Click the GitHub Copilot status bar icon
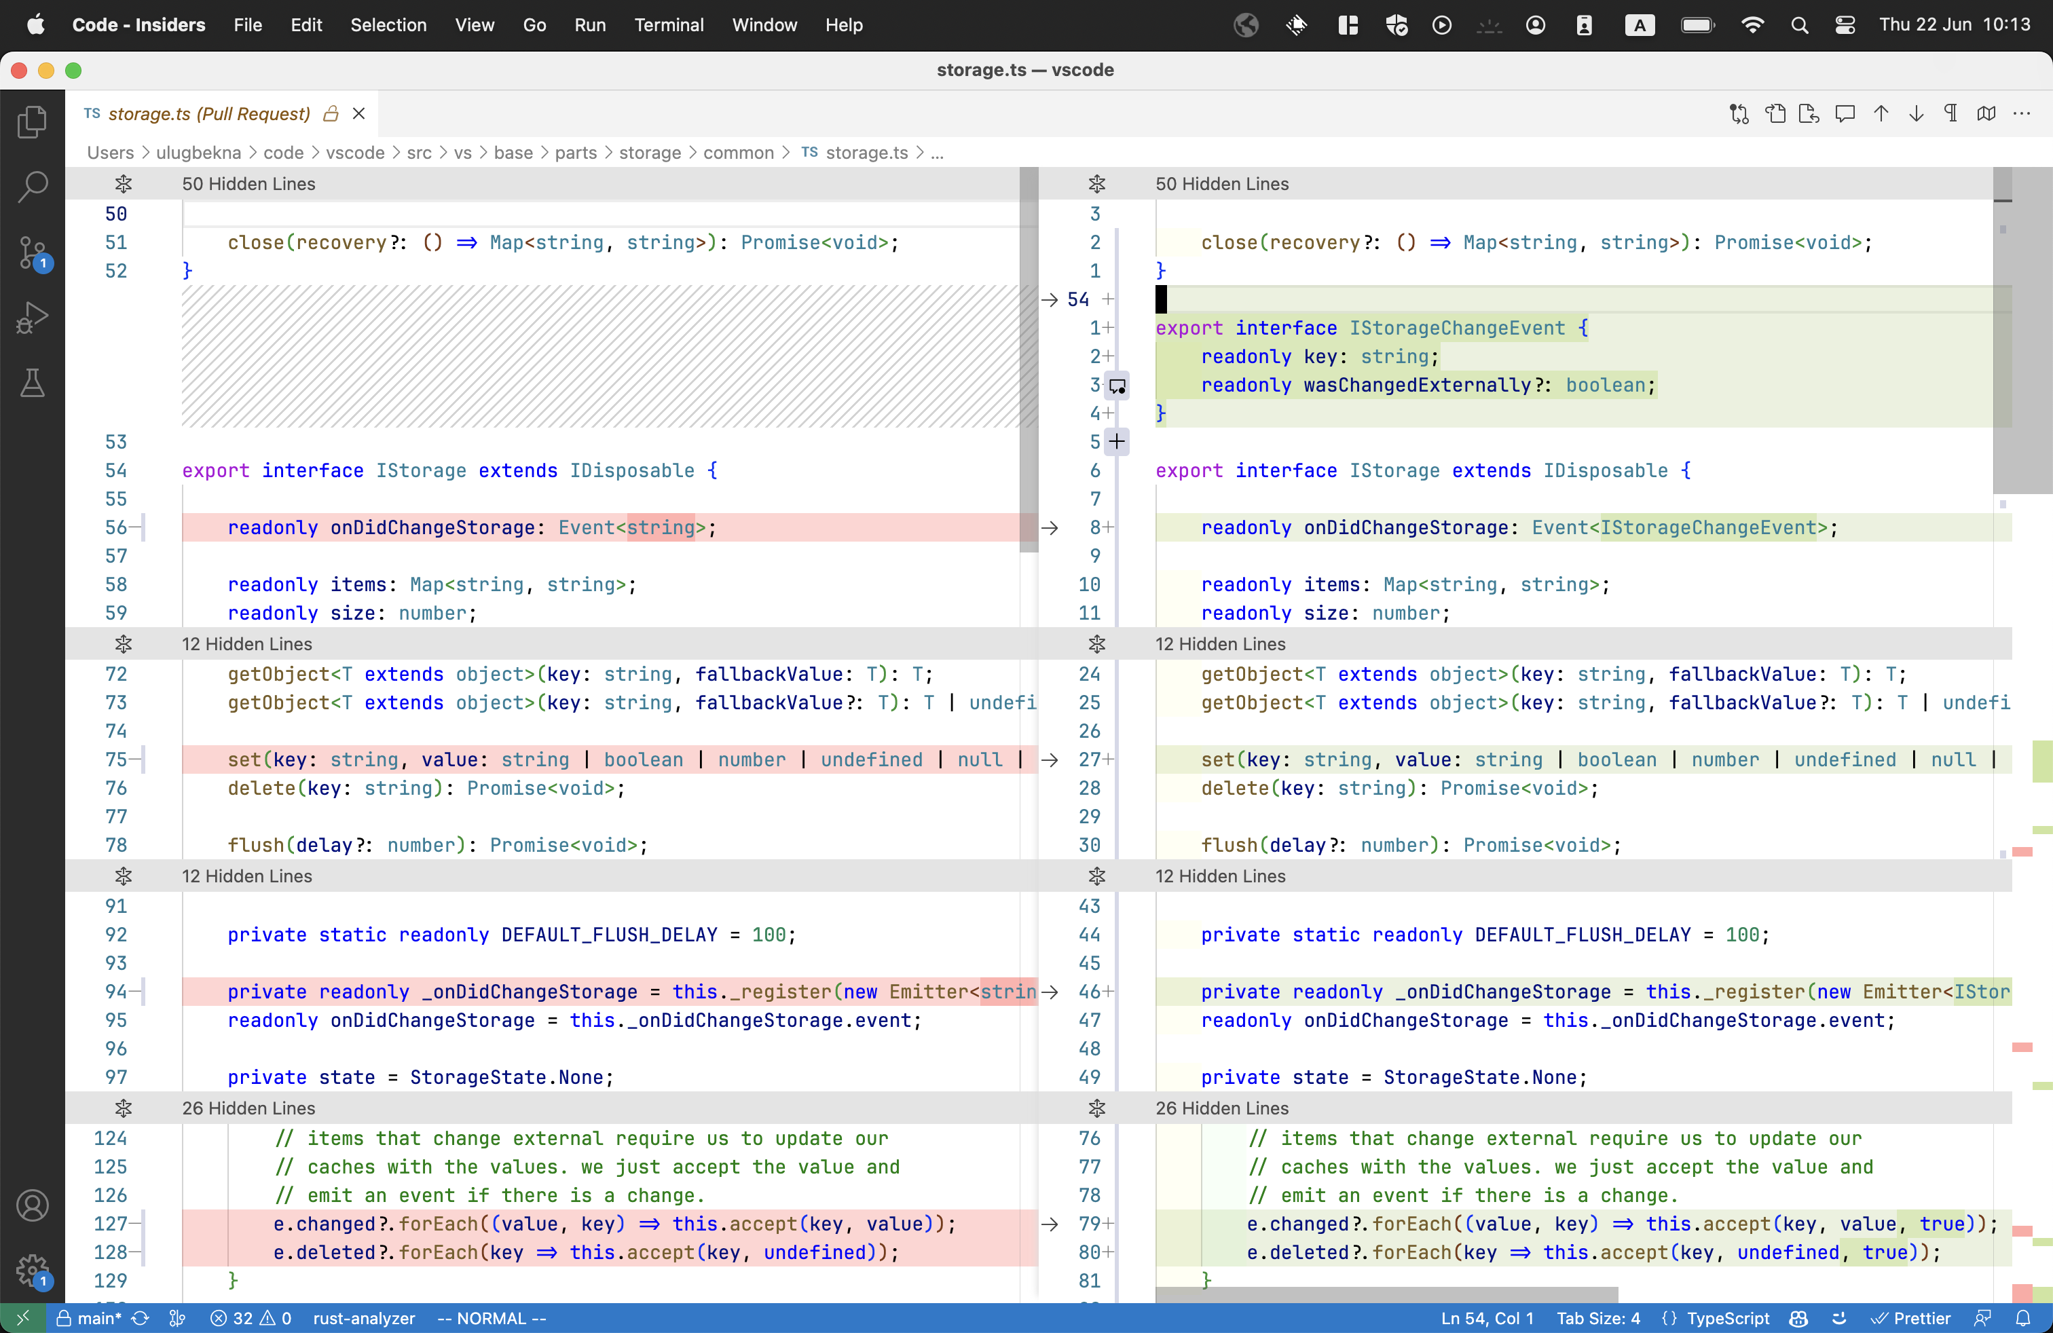This screenshot has height=1333, width=2053. coord(1798,1317)
